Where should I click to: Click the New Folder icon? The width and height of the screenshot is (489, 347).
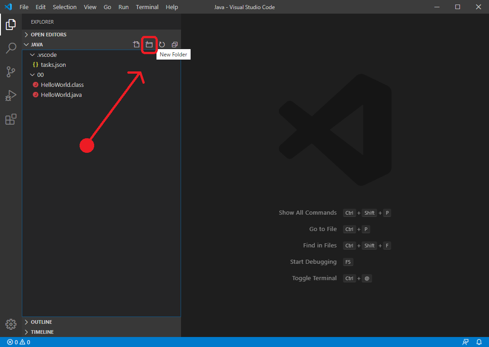[149, 45]
